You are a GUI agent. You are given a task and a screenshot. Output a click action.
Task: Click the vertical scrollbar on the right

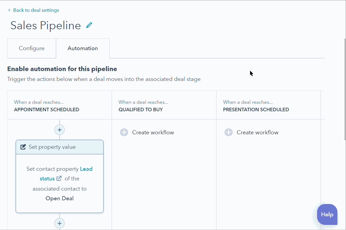[x=344, y=88]
